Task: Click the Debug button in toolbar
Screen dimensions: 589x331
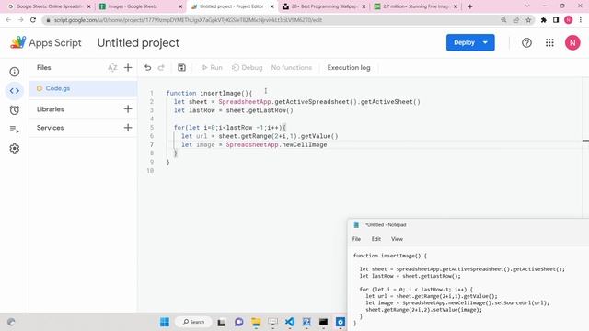Action: tap(248, 67)
